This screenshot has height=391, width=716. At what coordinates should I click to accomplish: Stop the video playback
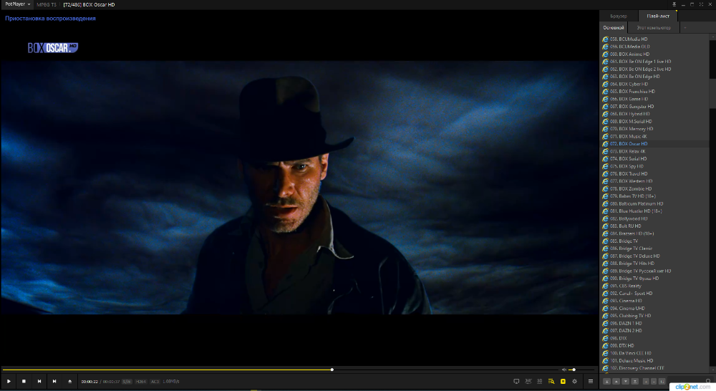coord(24,382)
